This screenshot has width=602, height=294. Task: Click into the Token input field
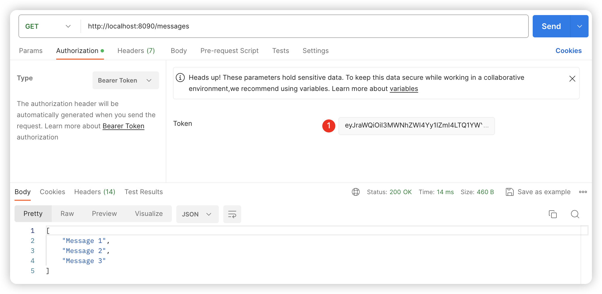point(416,126)
